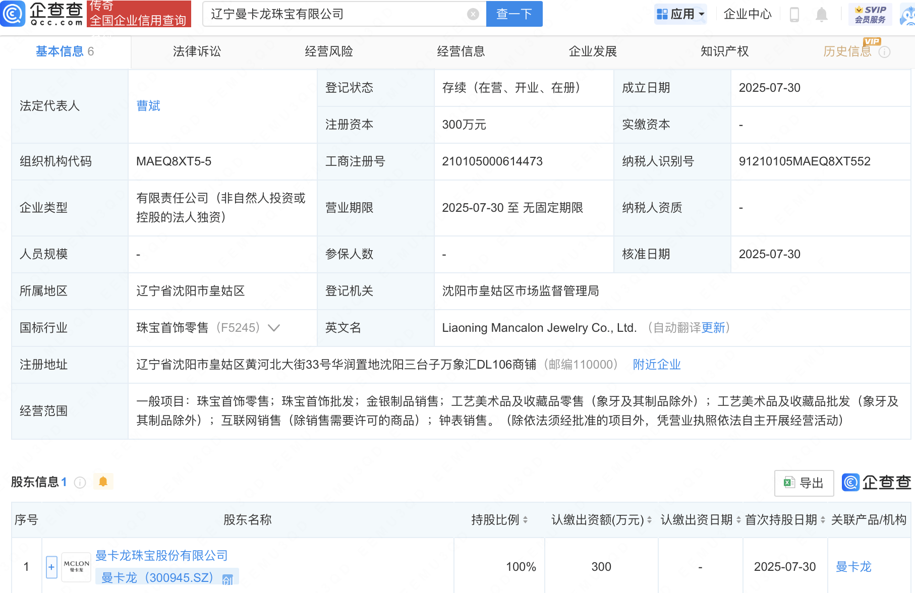Click the 企业中心 menu item
This screenshot has height=593, width=915.
click(x=747, y=14)
